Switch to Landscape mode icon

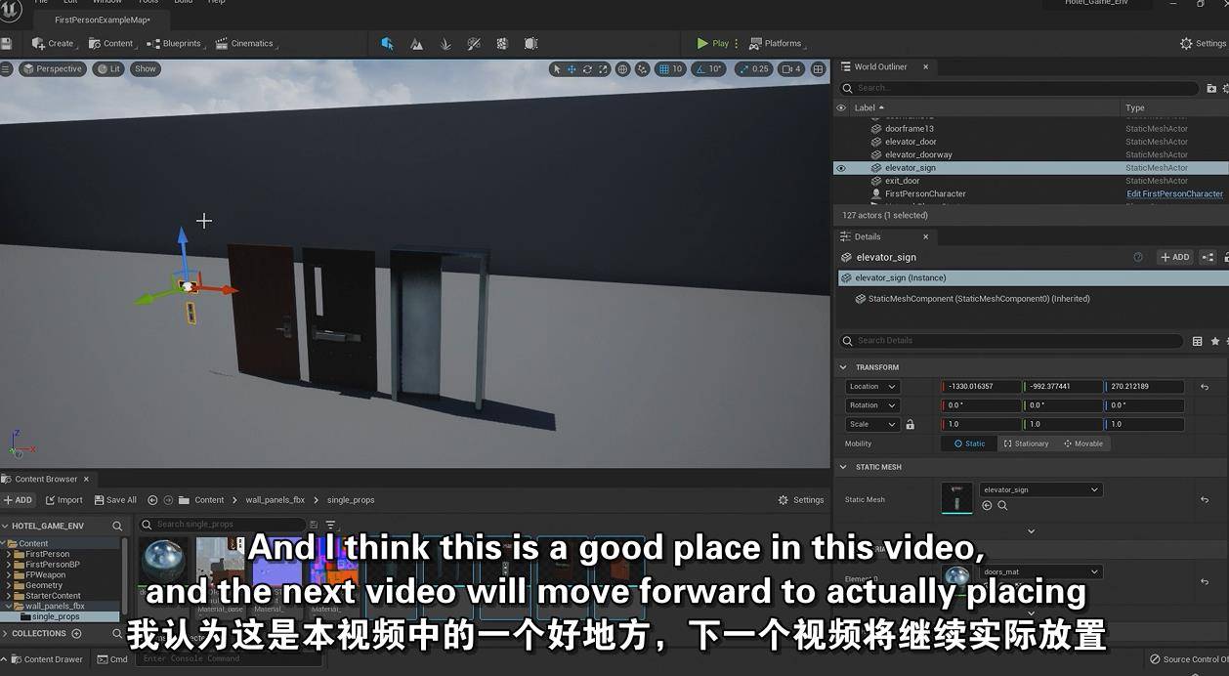(417, 43)
